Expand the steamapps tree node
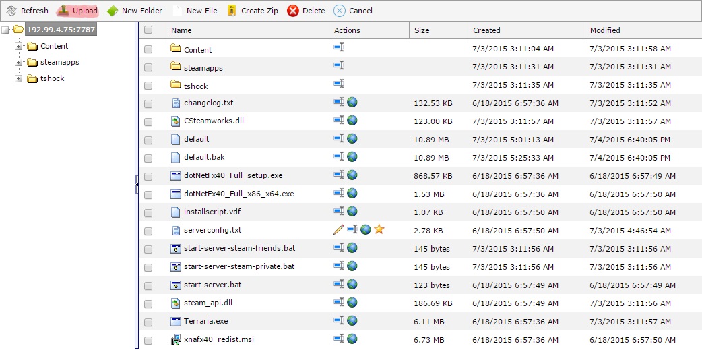This screenshot has width=702, height=350. coord(19,62)
